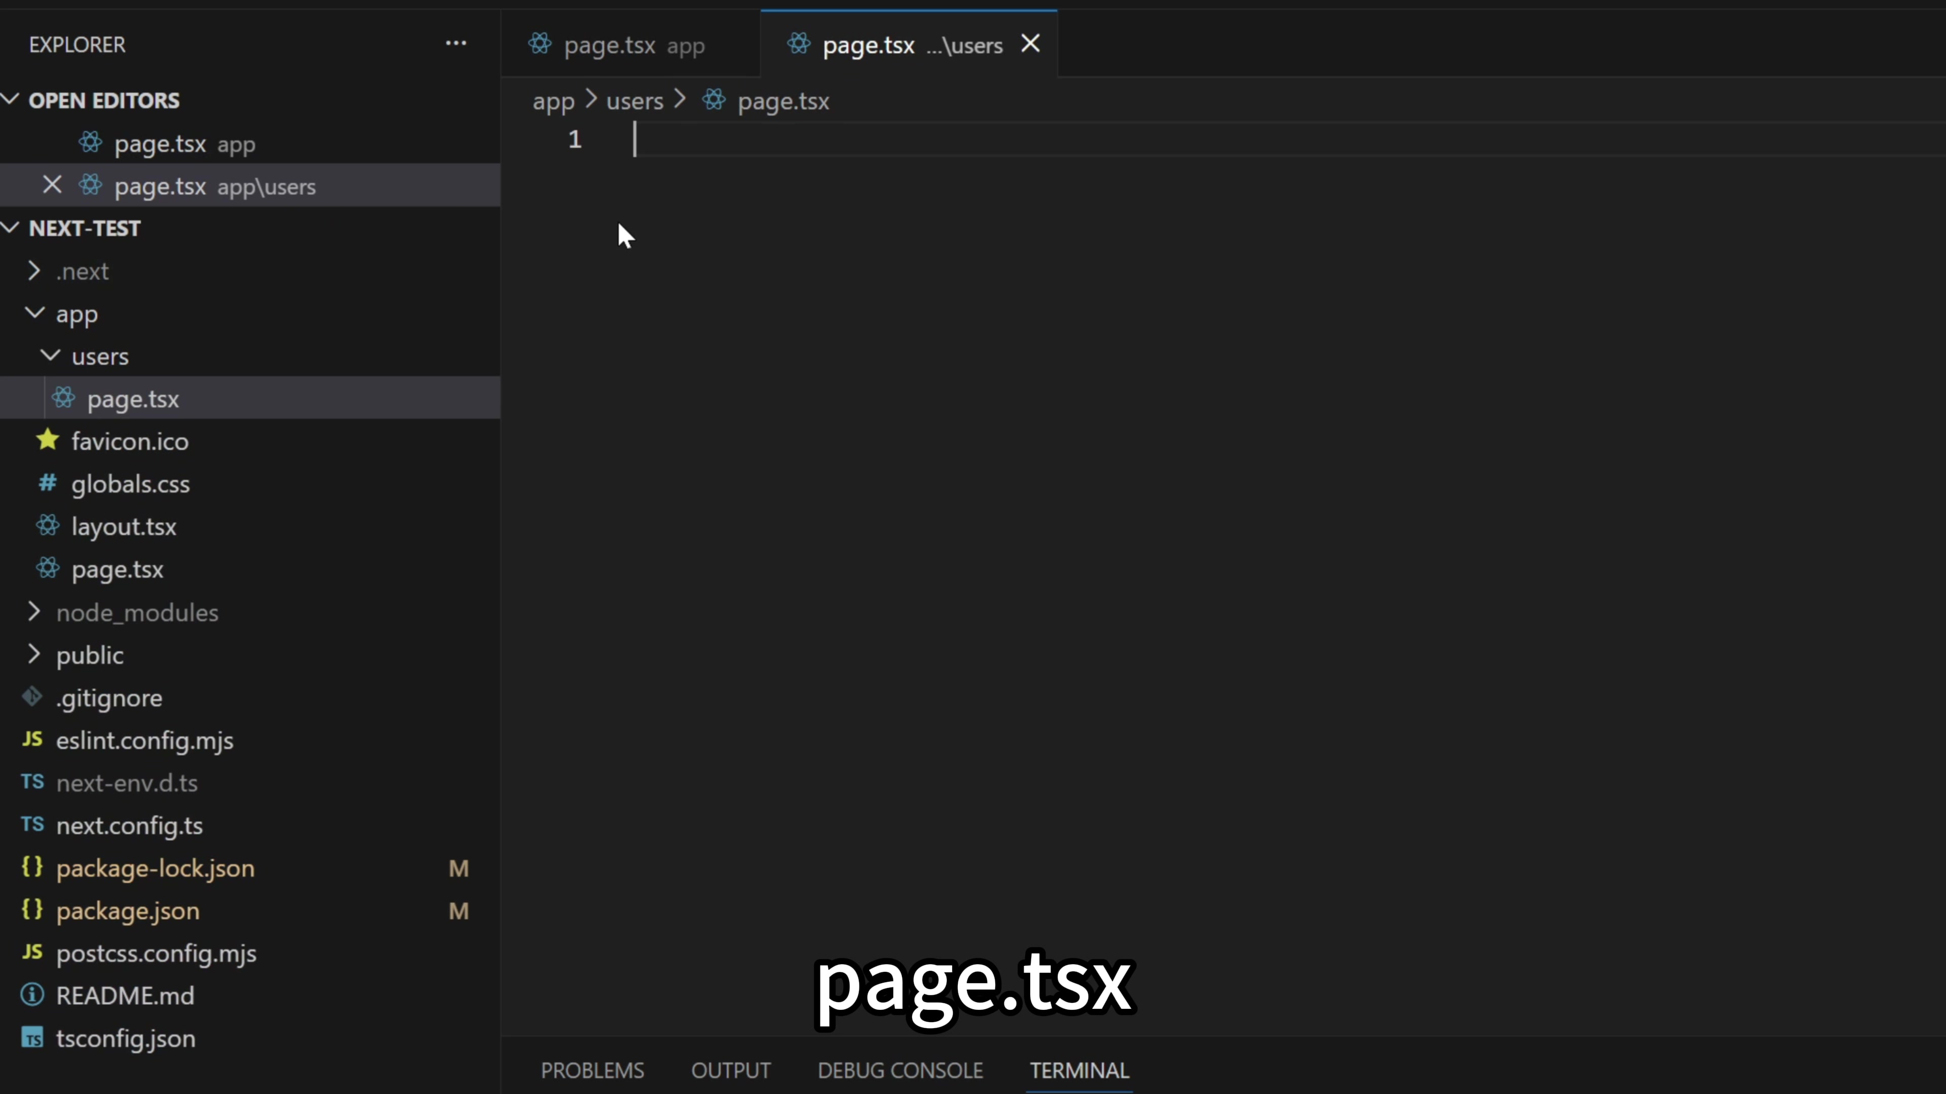The width and height of the screenshot is (1946, 1094).
Task: Click the eslint.config.mjs JS icon
Action: pos(32,739)
